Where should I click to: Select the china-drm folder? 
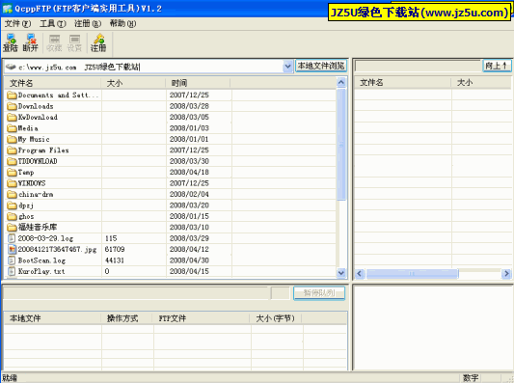tap(30, 195)
